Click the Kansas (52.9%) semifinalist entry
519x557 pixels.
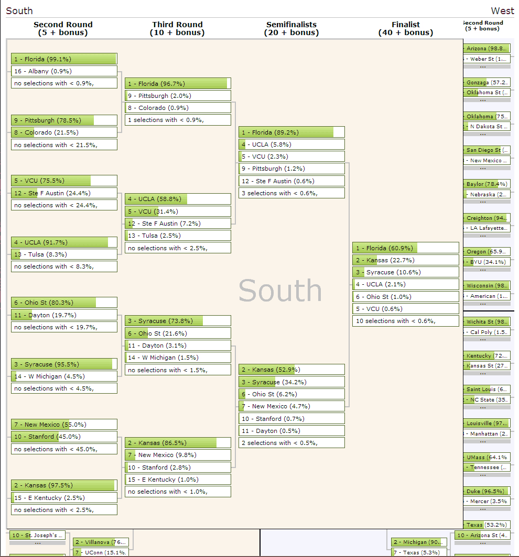tap(291, 370)
